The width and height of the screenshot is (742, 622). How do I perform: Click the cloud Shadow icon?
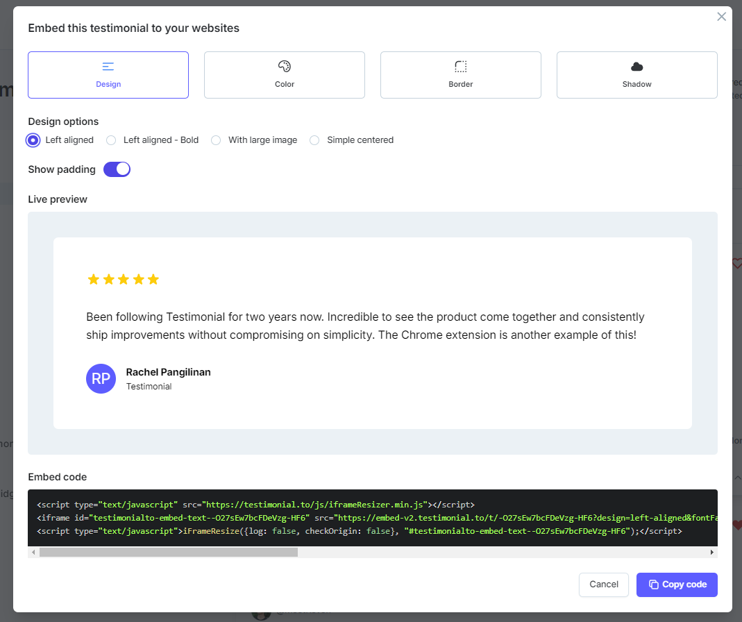click(637, 67)
